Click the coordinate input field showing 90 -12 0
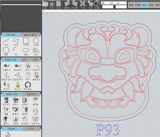The height and width of the screenshot is (137, 160). point(114,3)
